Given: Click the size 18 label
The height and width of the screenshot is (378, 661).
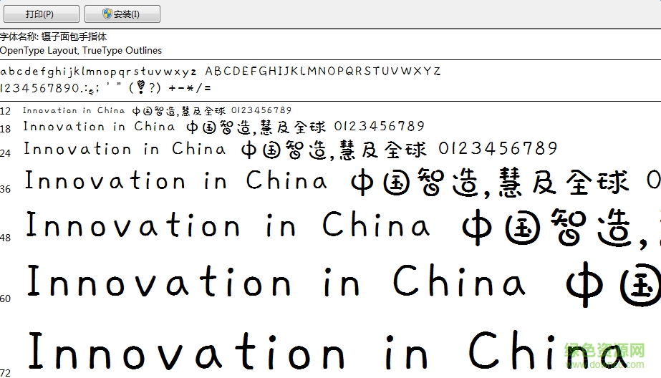Looking at the screenshot, I should (6, 129).
